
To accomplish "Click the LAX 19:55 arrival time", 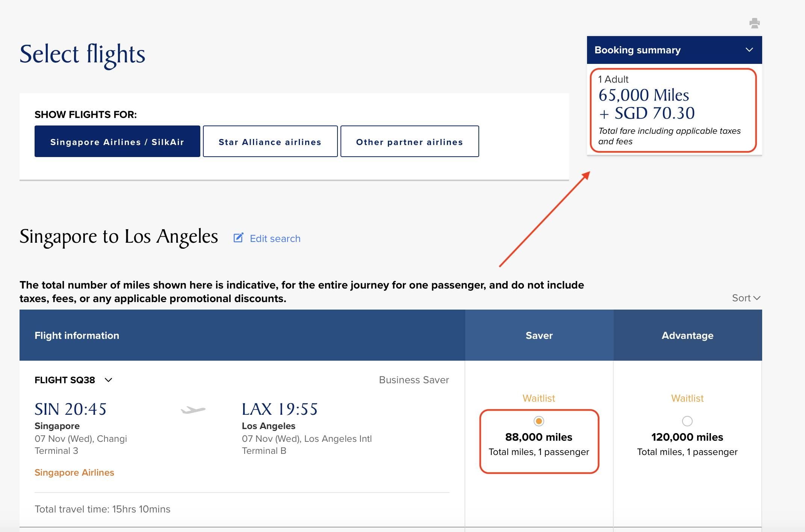I will [x=280, y=409].
